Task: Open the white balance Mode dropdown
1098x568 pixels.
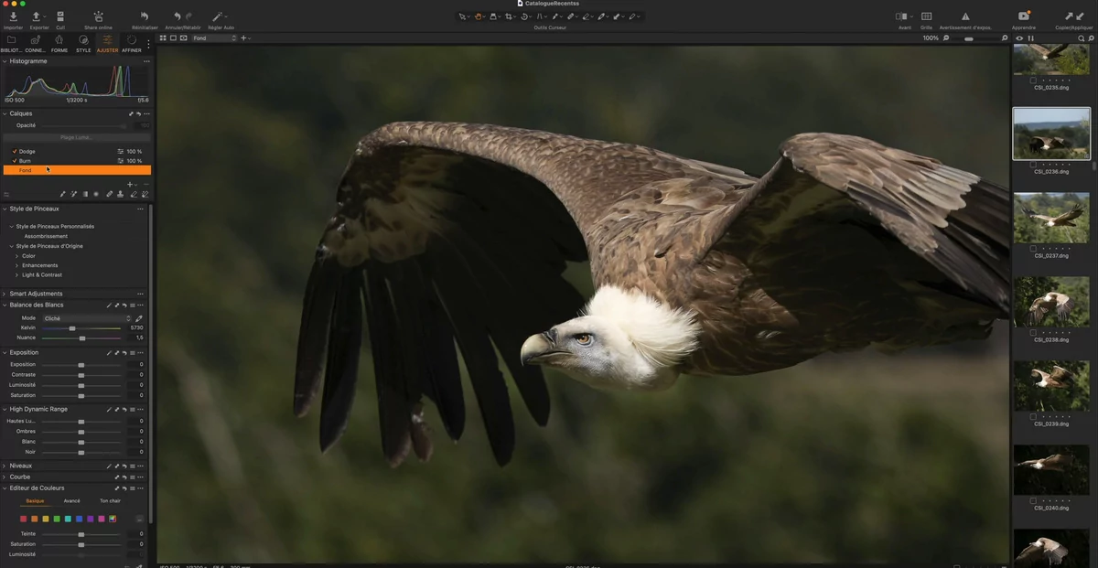Action: (87, 318)
